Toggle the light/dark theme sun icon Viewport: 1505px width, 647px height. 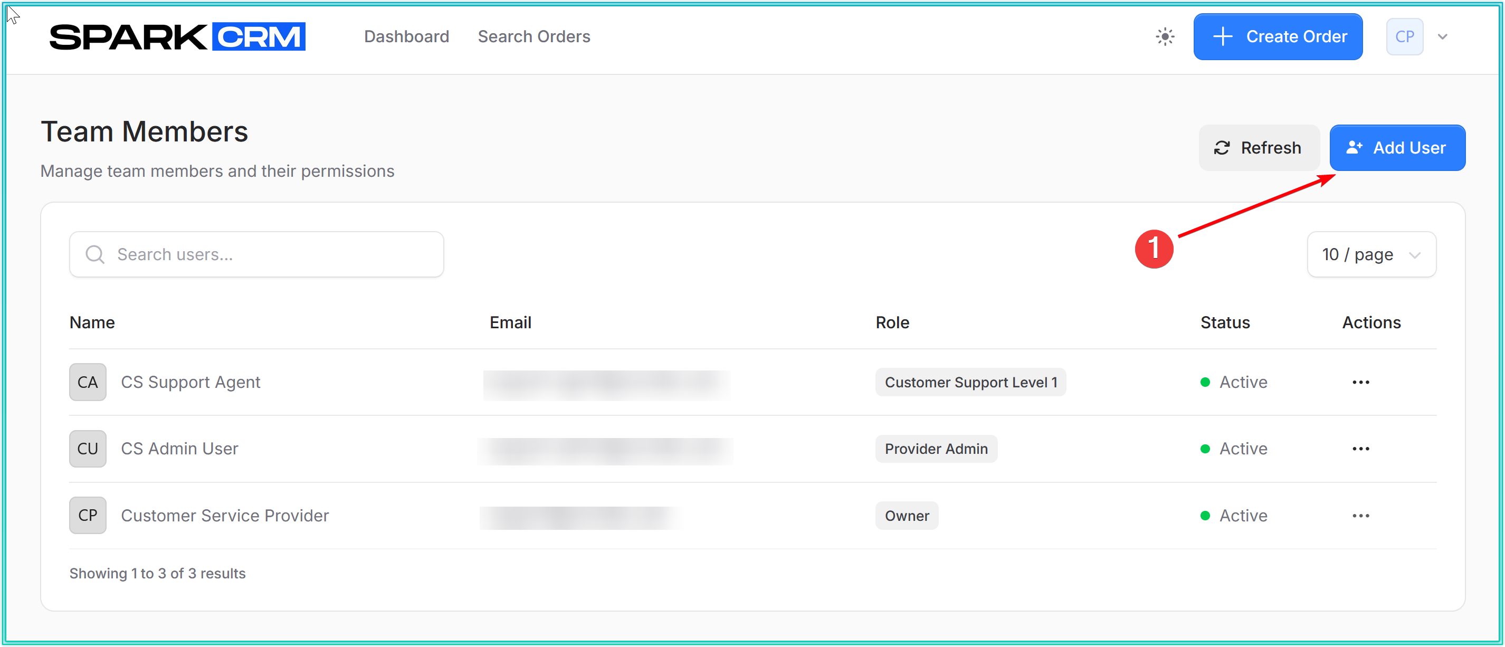(1165, 37)
